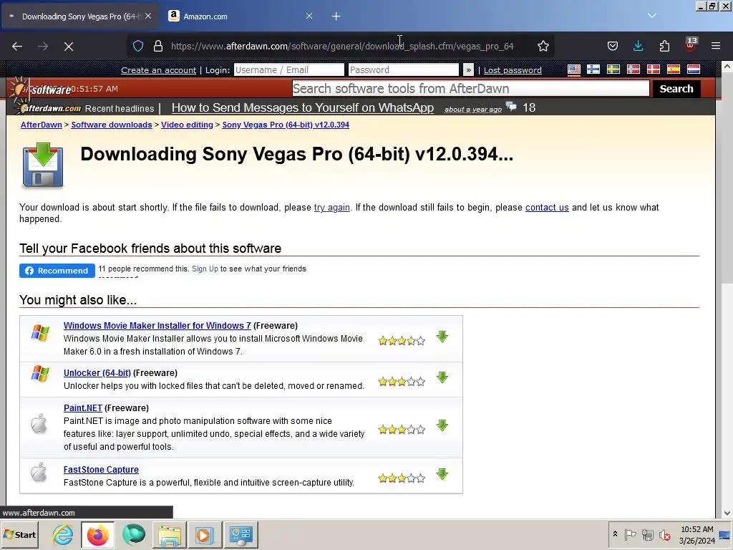The height and width of the screenshot is (550, 733).
Task: Click the scrollbar down arrow
Action: coord(727,513)
